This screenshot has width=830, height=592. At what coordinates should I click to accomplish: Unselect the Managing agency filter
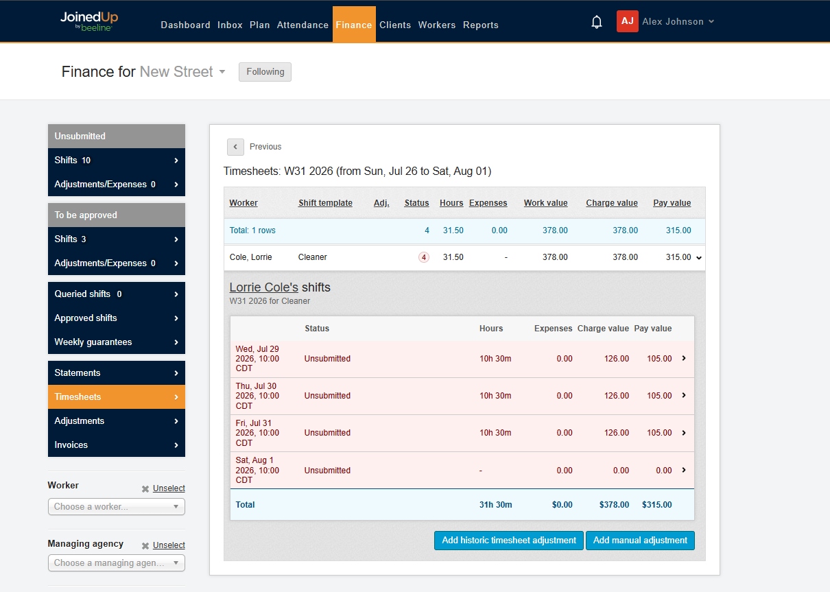click(x=169, y=546)
